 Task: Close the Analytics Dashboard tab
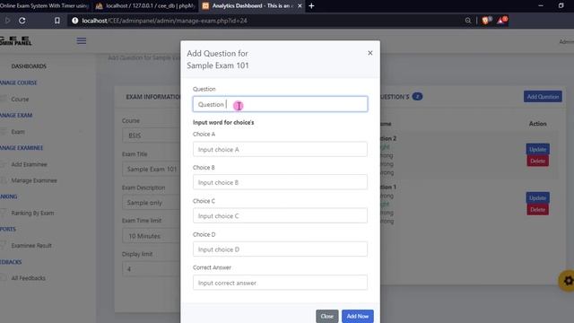tap(300, 6)
